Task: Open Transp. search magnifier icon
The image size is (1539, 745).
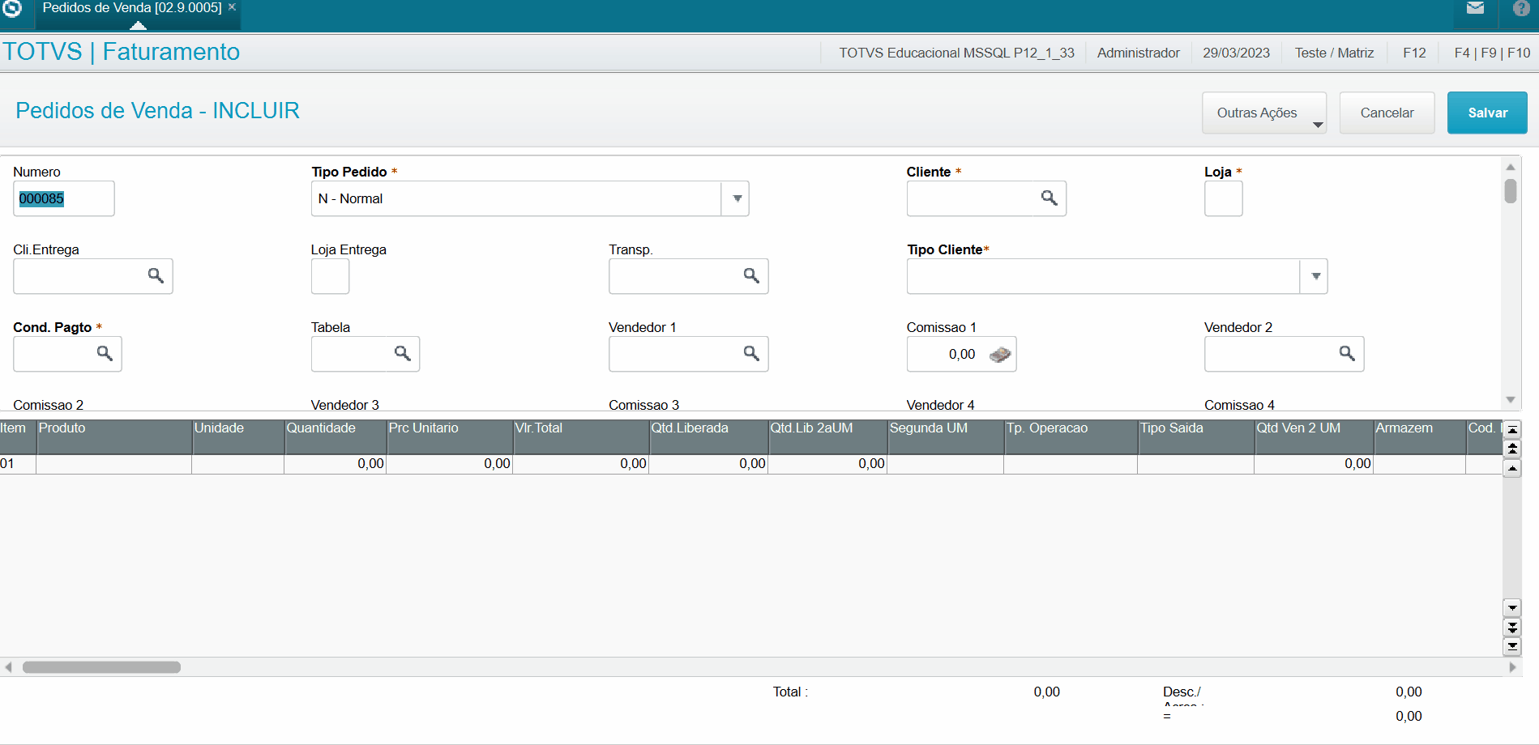Action: coord(751,275)
